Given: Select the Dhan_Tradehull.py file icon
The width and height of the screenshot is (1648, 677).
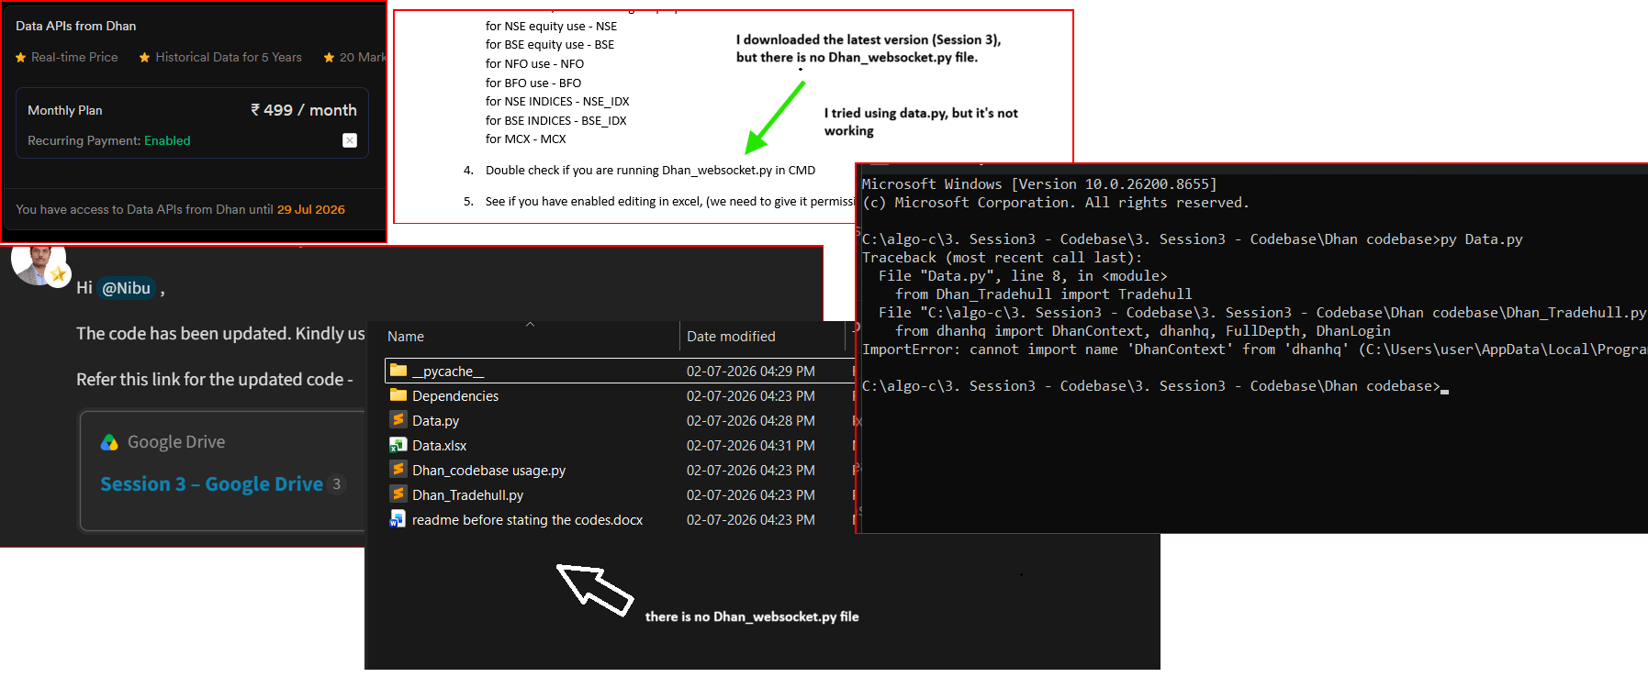Looking at the screenshot, I should (x=398, y=494).
